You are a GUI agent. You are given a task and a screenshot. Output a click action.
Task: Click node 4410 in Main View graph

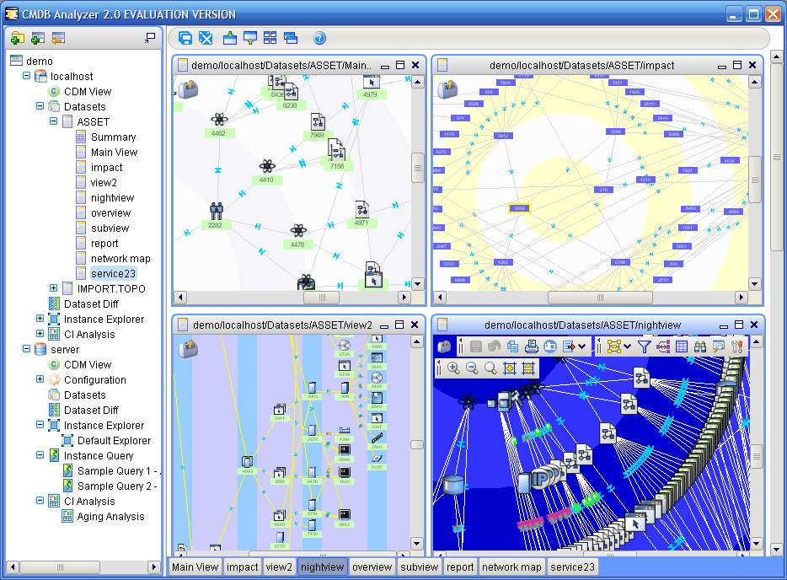[x=266, y=171]
